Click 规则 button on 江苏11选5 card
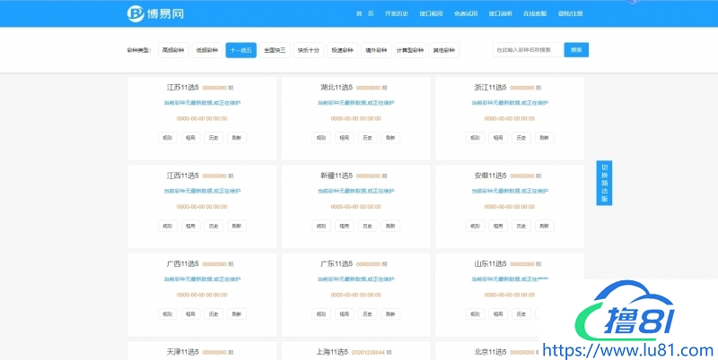 [x=167, y=138]
